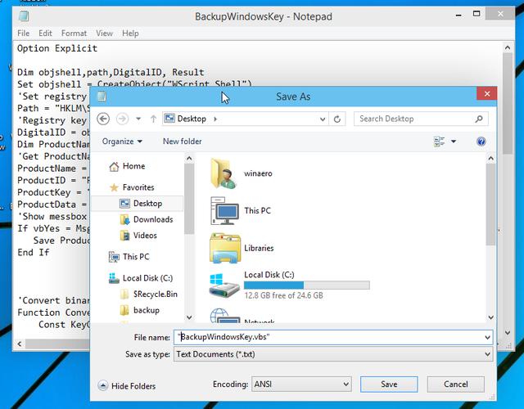Open the winaero user folder
This screenshot has height=409, width=524.
click(x=225, y=173)
